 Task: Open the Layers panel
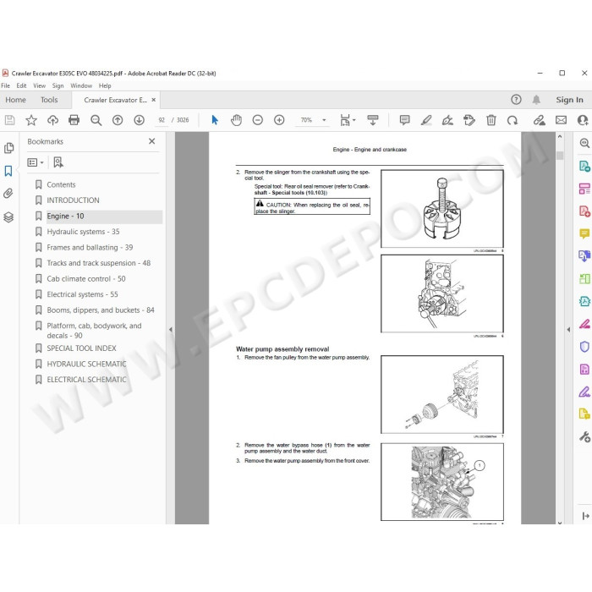click(8, 217)
